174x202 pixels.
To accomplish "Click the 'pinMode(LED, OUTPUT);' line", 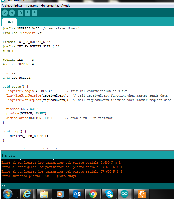I will point(25,109).
